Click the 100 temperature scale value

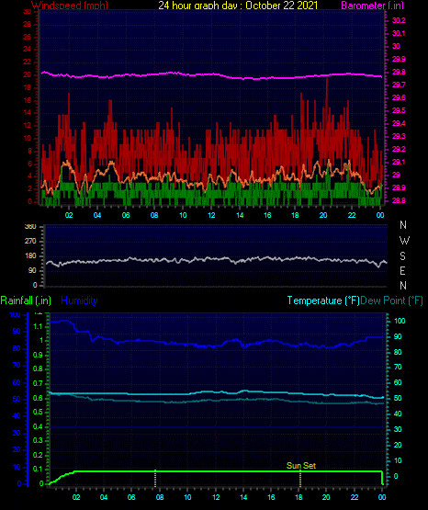click(400, 321)
